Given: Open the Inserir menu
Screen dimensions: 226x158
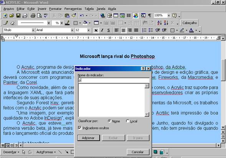Looking at the screenshot, I should pos(42,9).
